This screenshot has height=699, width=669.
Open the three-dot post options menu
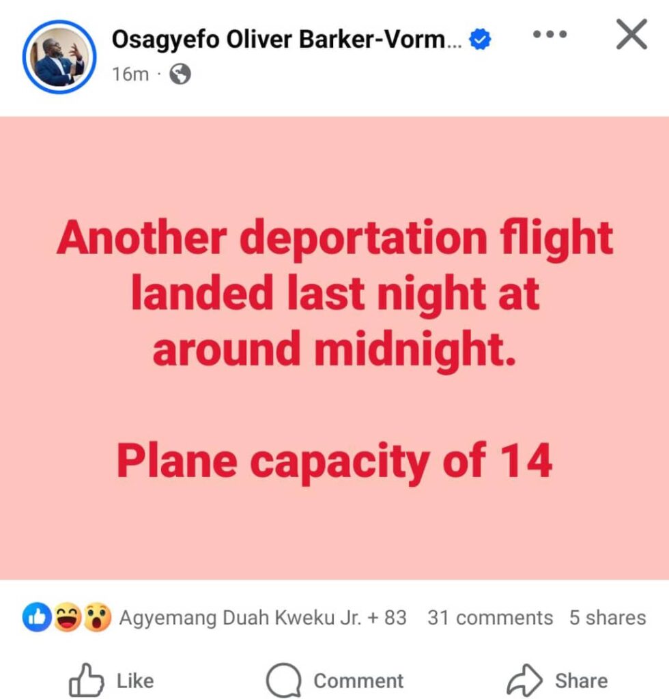(549, 34)
